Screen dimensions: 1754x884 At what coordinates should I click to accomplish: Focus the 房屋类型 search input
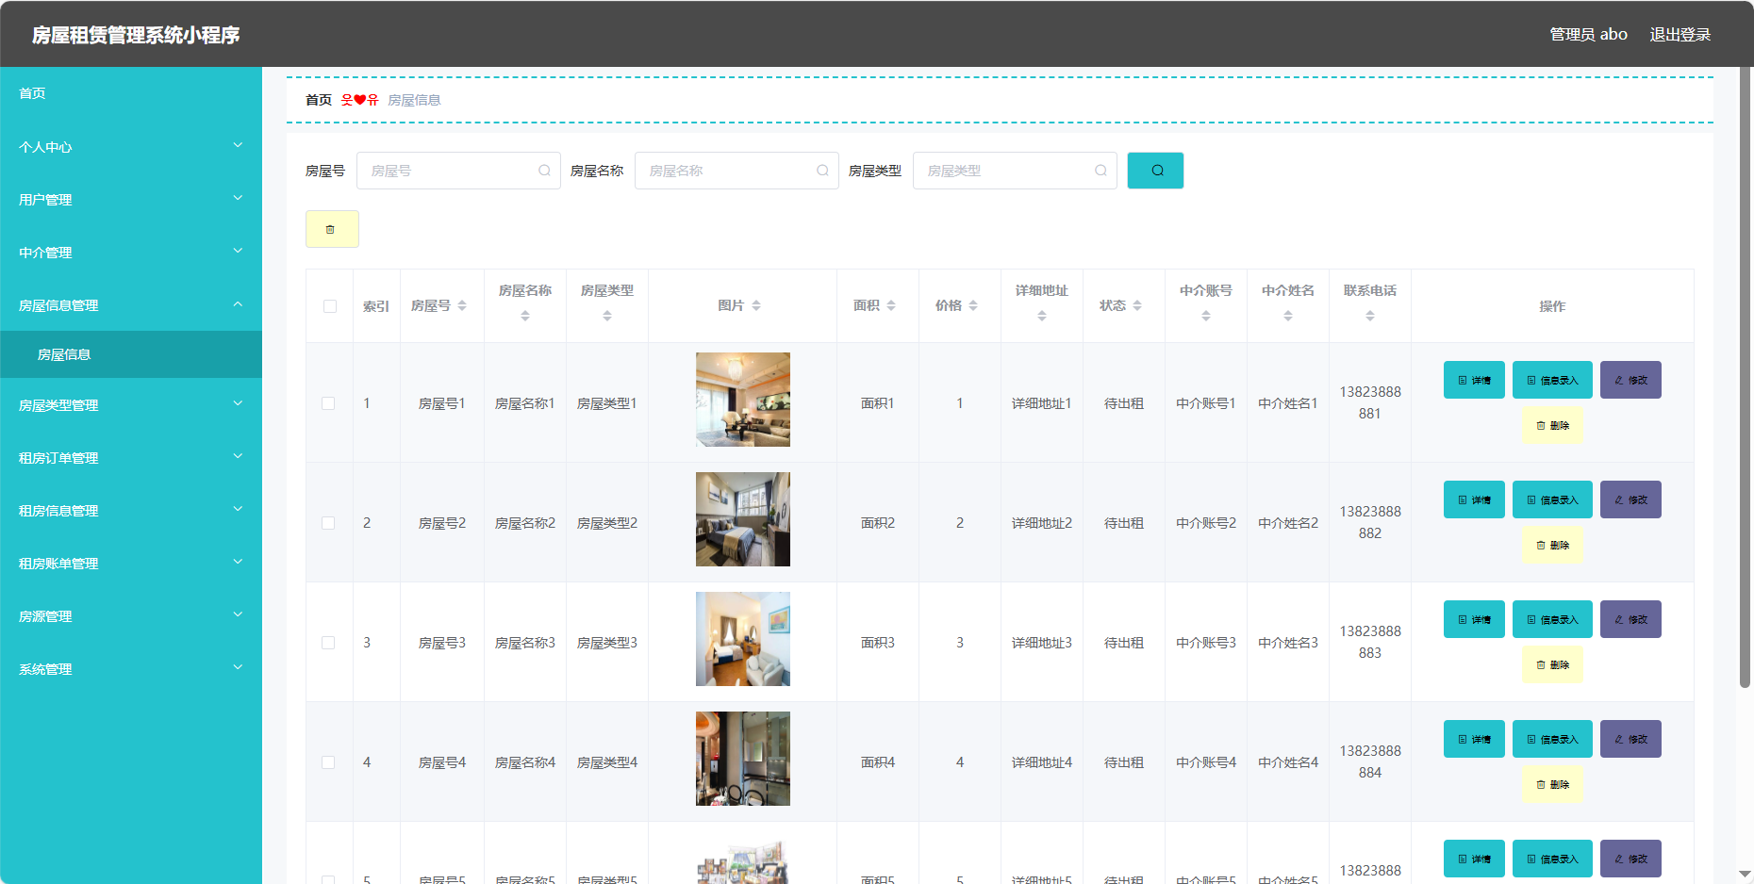coord(1015,171)
